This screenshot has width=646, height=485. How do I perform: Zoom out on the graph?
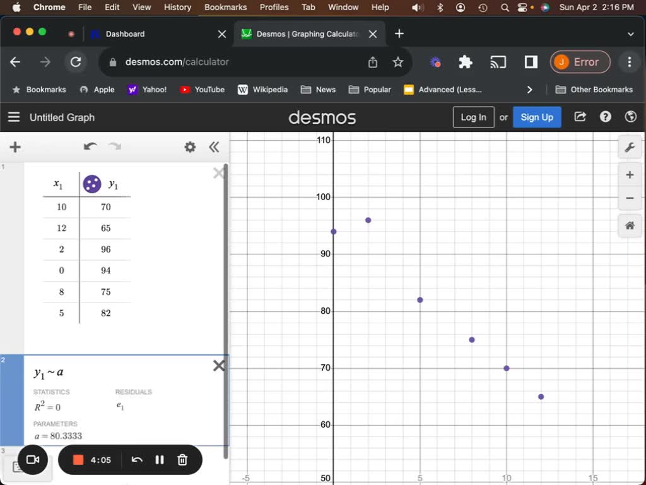click(x=629, y=198)
